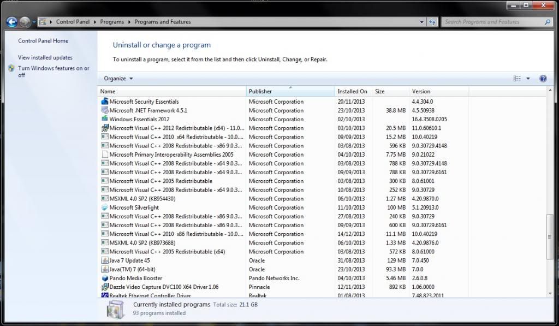559x326 pixels.
Task: Click version 16.4.3508.0205 cell
Action: (x=429, y=119)
